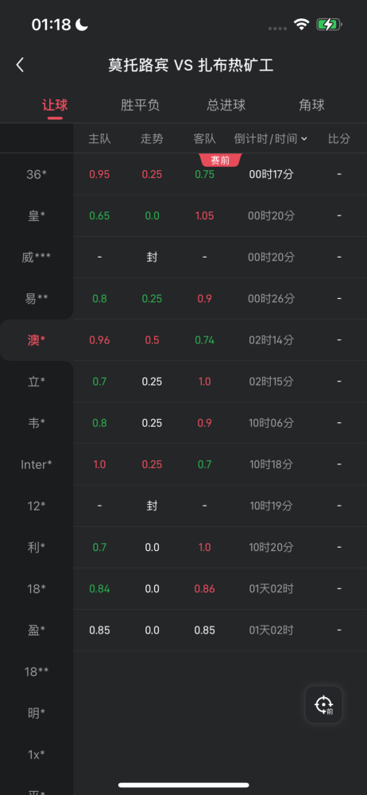The width and height of the screenshot is (367, 795).
Task: Tap the 赛前 red badge
Action: click(221, 161)
